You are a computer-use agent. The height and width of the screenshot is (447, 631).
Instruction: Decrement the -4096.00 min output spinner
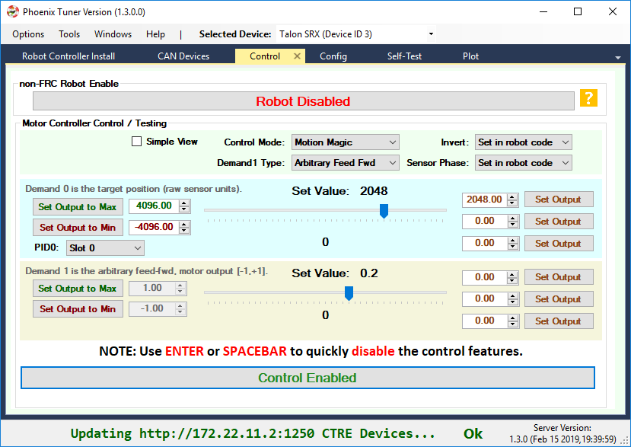tap(184, 230)
